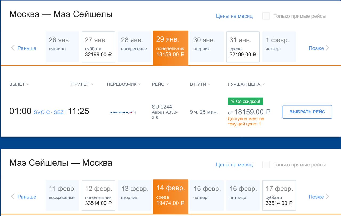Enable direct flights only for Moscow — Mahé
341x216 pixels.
pyautogui.click(x=266, y=16)
